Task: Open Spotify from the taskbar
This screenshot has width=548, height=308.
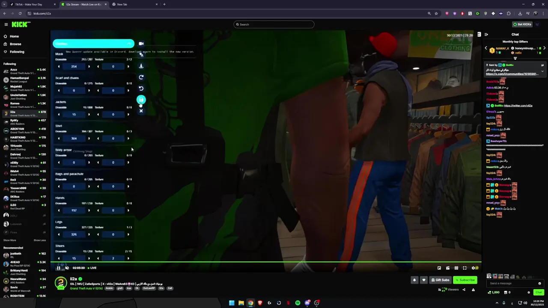Action: (x=298, y=303)
